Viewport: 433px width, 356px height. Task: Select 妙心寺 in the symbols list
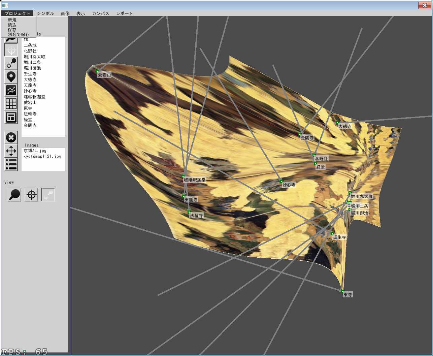click(30, 91)
